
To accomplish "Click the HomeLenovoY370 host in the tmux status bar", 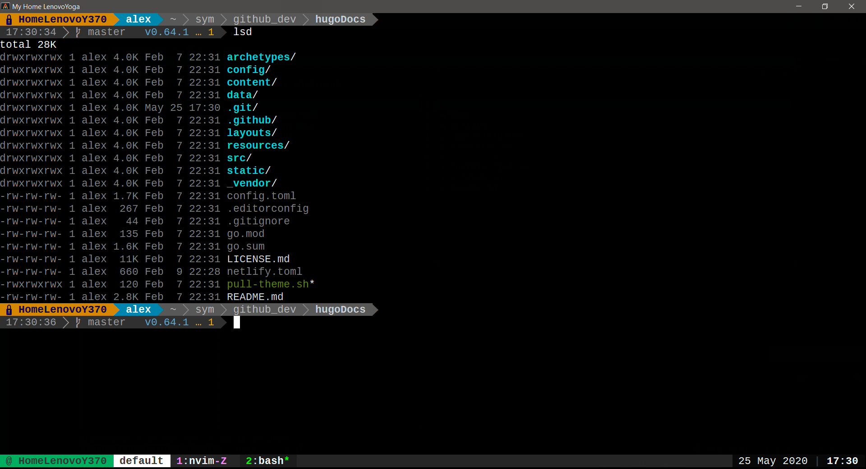I will tap(63, 461).
